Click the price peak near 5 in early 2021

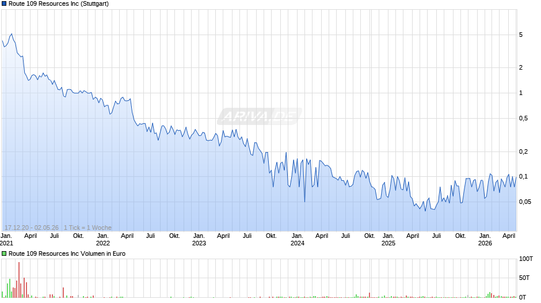click(x=12, y=34)
